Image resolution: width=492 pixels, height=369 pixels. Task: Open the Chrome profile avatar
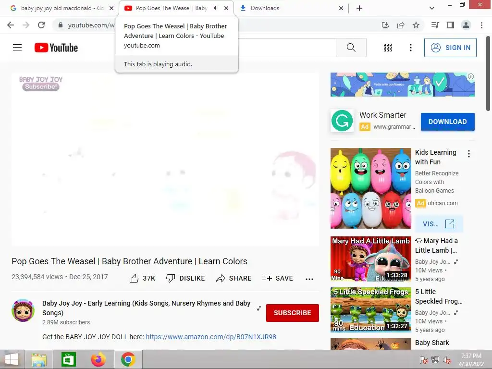click(x=466, y=25)
